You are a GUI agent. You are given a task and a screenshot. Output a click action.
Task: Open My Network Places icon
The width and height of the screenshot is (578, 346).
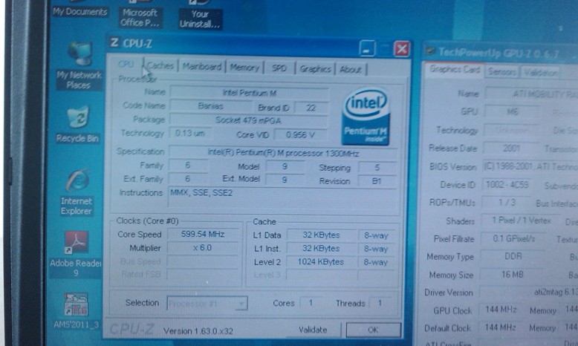(x=79, y=65)
